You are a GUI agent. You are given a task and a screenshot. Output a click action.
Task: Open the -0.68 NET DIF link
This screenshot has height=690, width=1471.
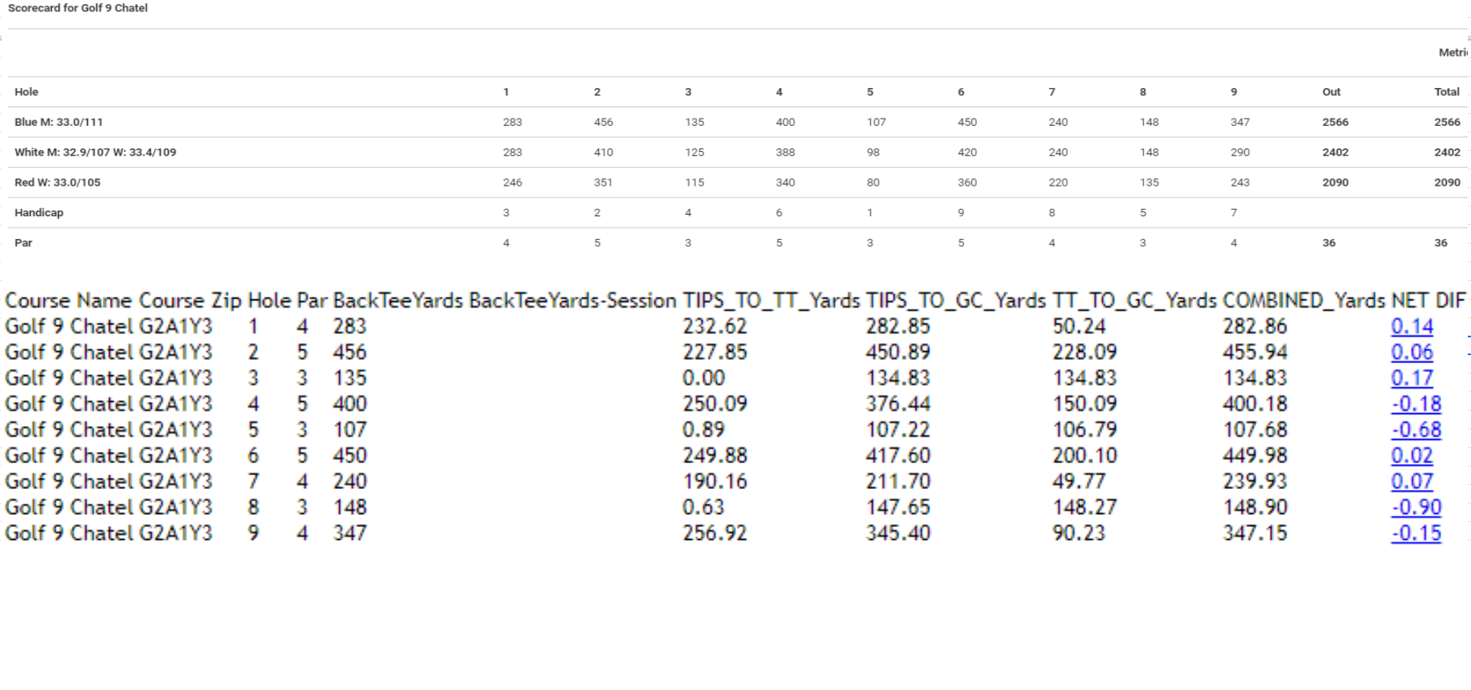[x=1416, y=430]
